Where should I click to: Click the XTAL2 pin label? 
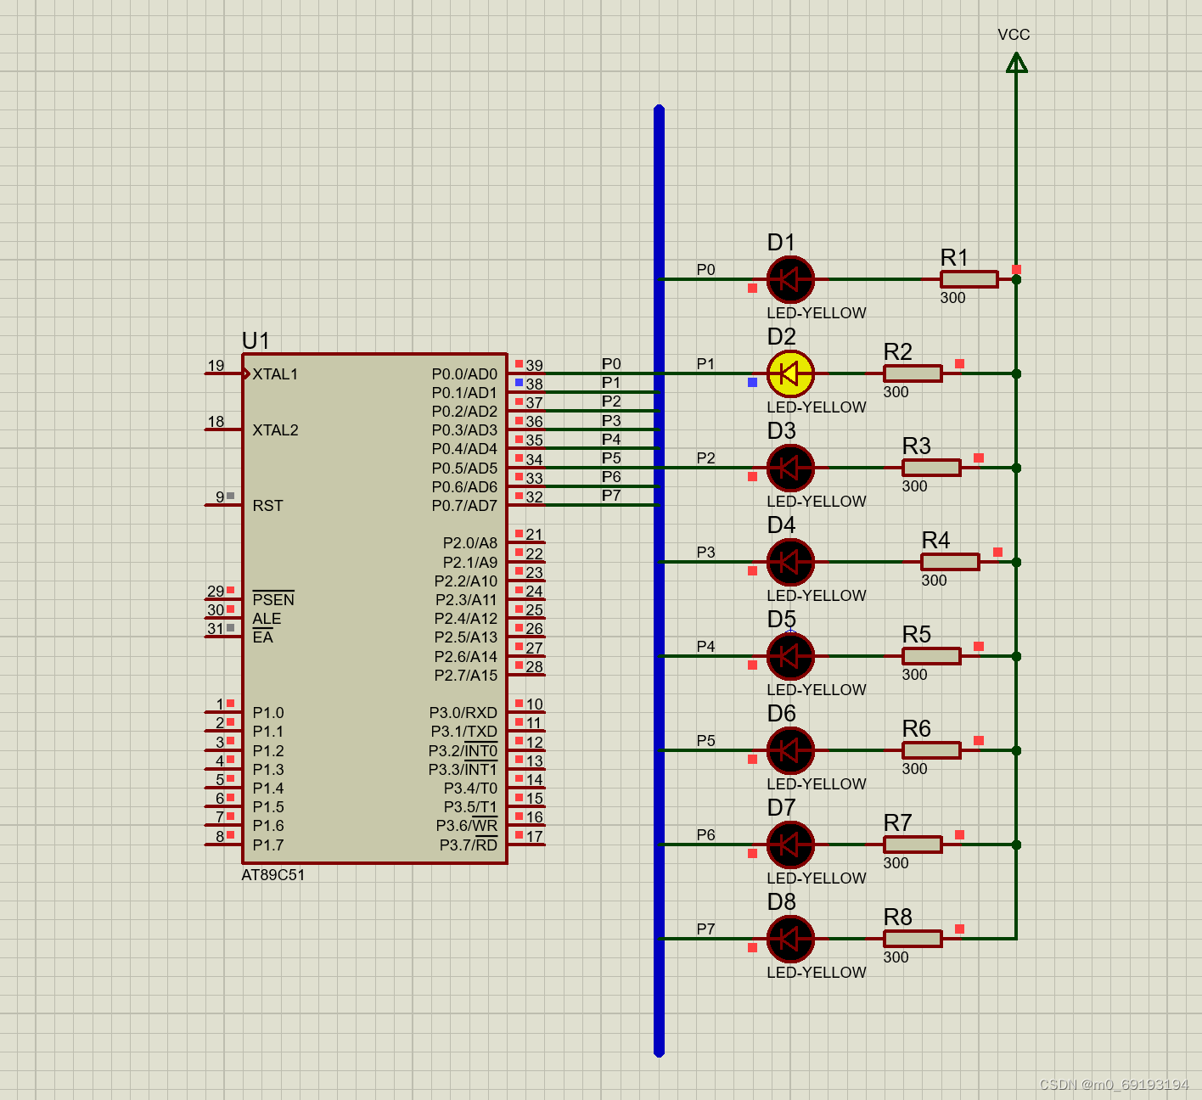[x=275, y=430]
